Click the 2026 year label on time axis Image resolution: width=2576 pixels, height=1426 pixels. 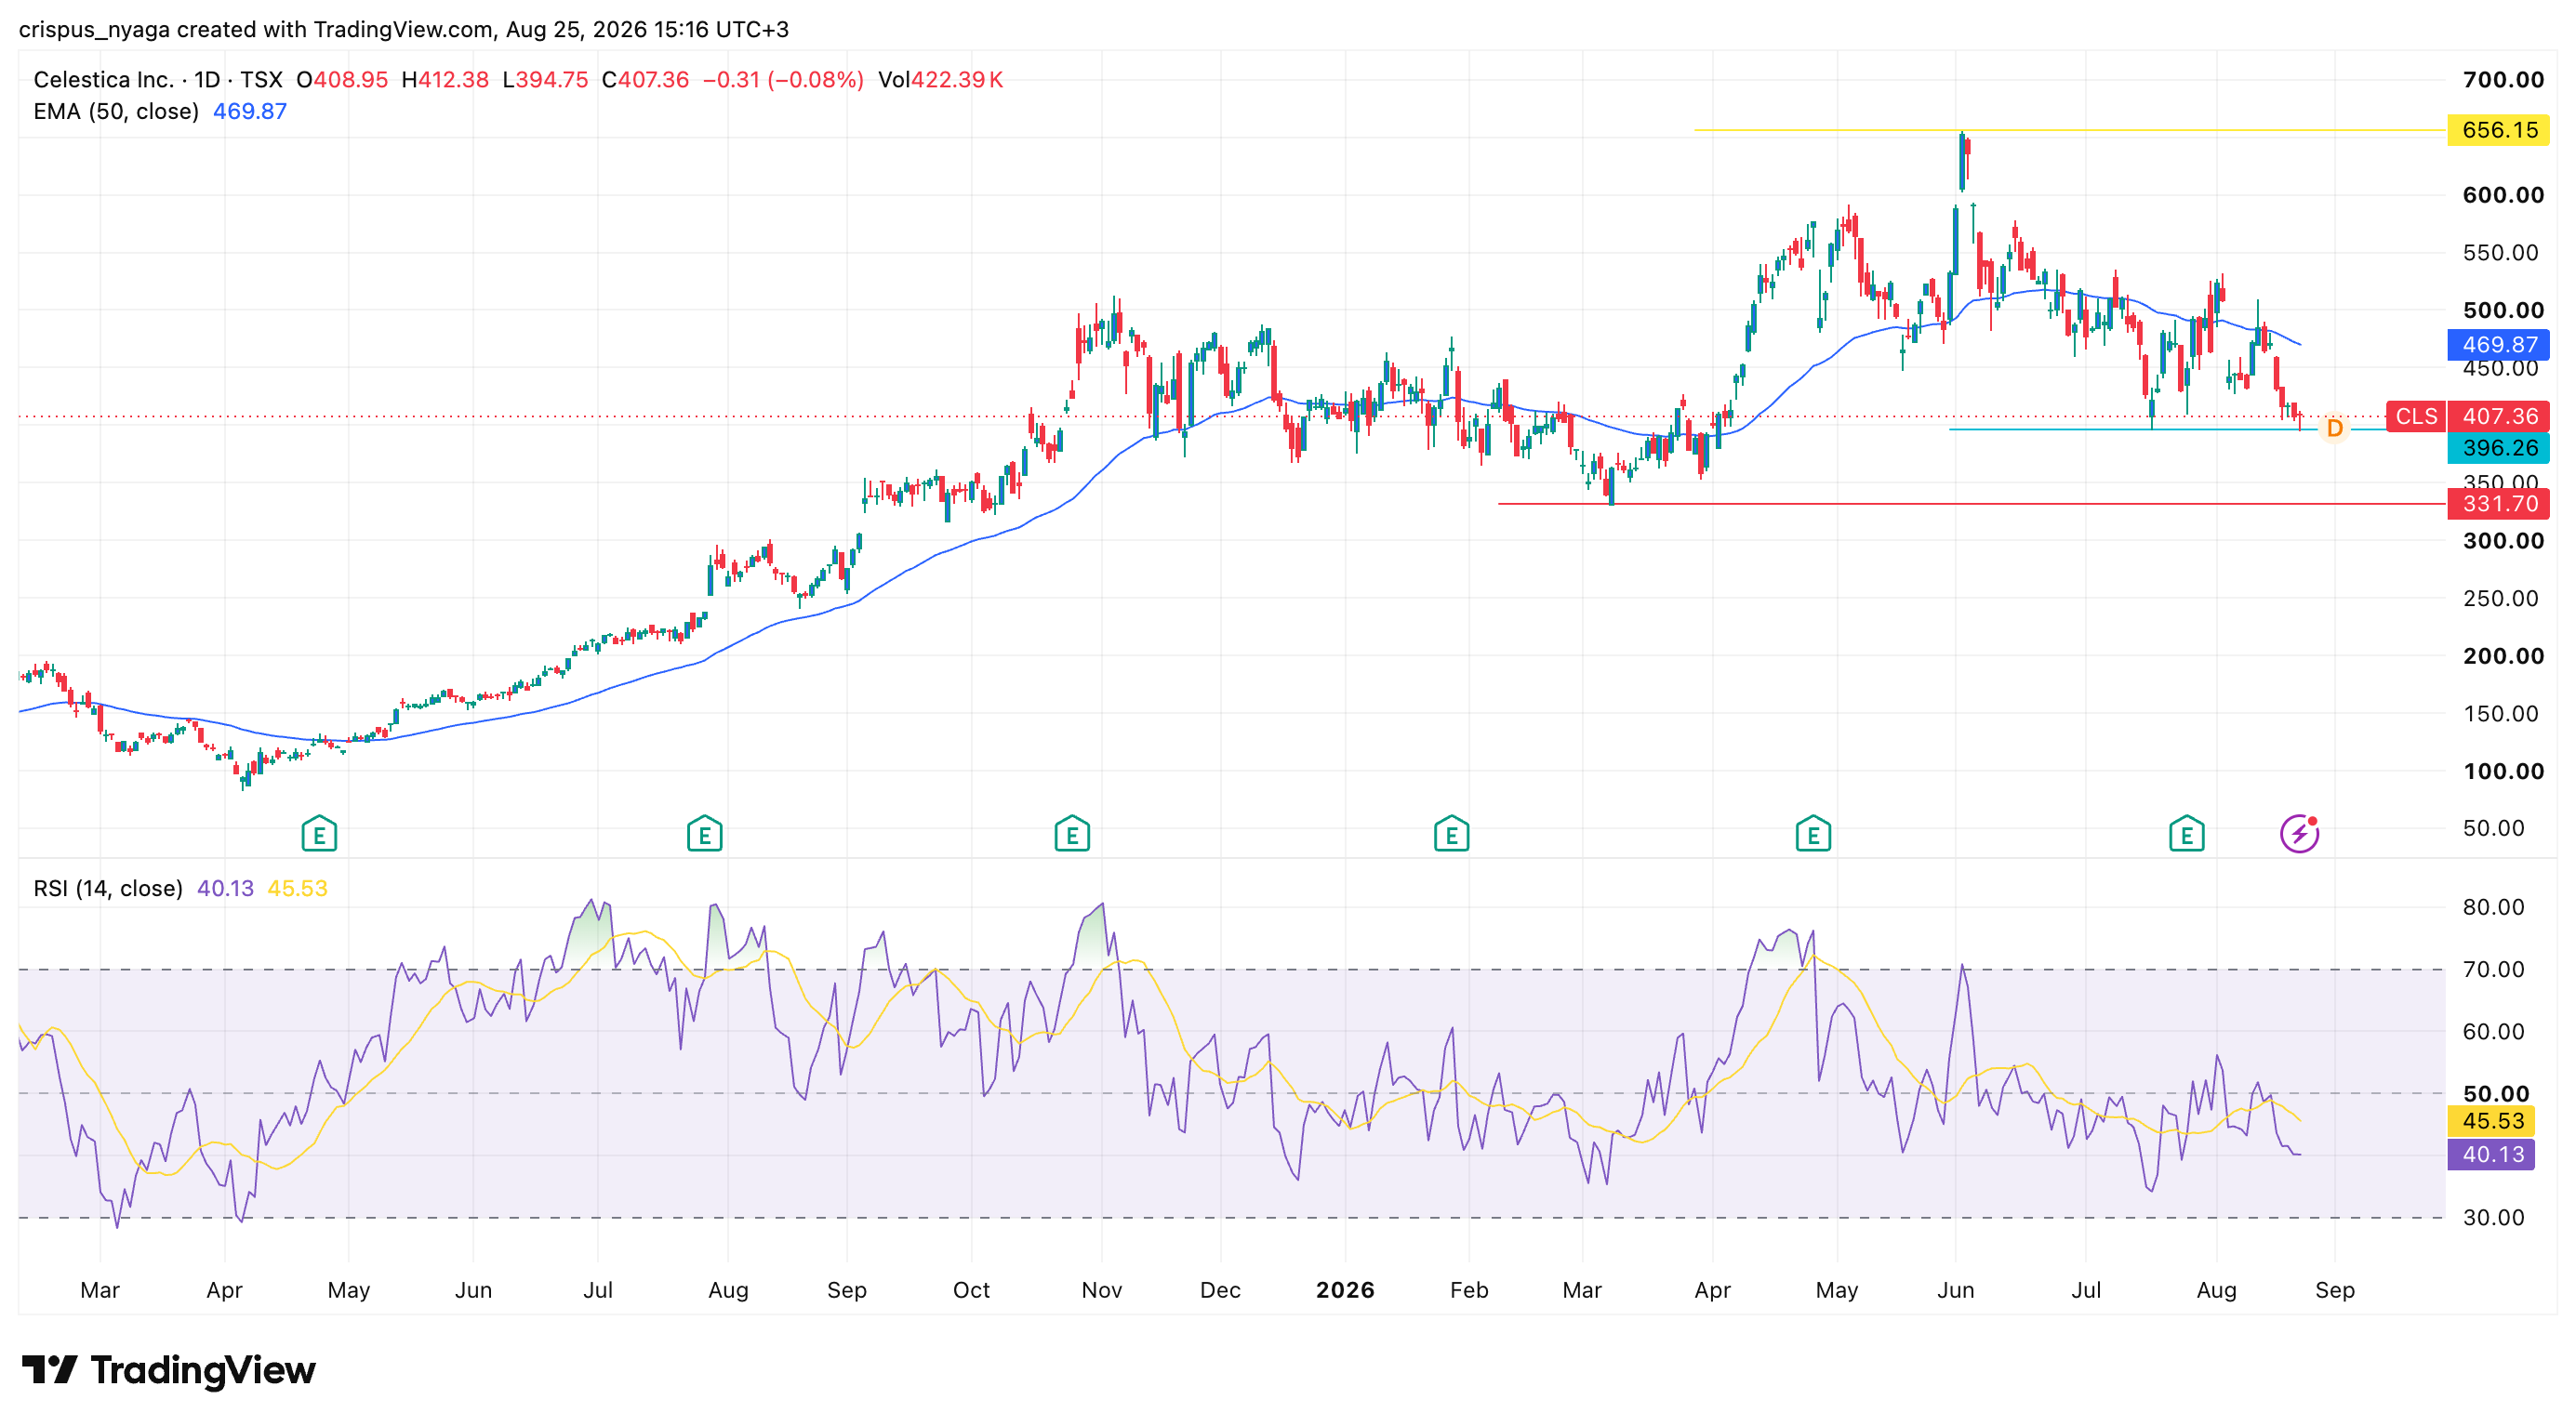pos(1345,1290)
